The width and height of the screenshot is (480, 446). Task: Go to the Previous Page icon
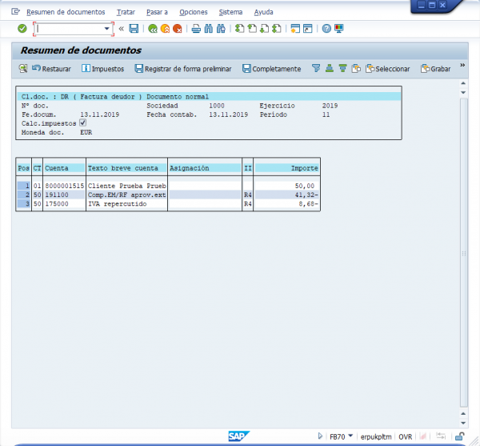click(x=252, y=29)
